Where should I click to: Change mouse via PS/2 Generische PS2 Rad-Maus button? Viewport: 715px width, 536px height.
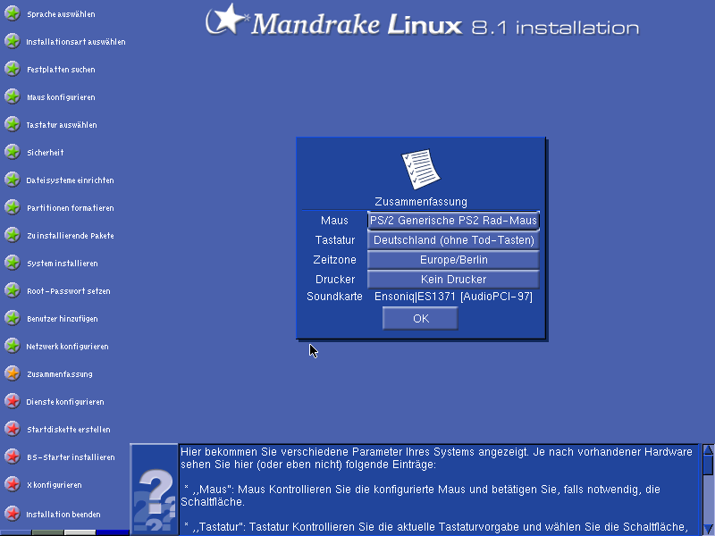click(453, 221)
